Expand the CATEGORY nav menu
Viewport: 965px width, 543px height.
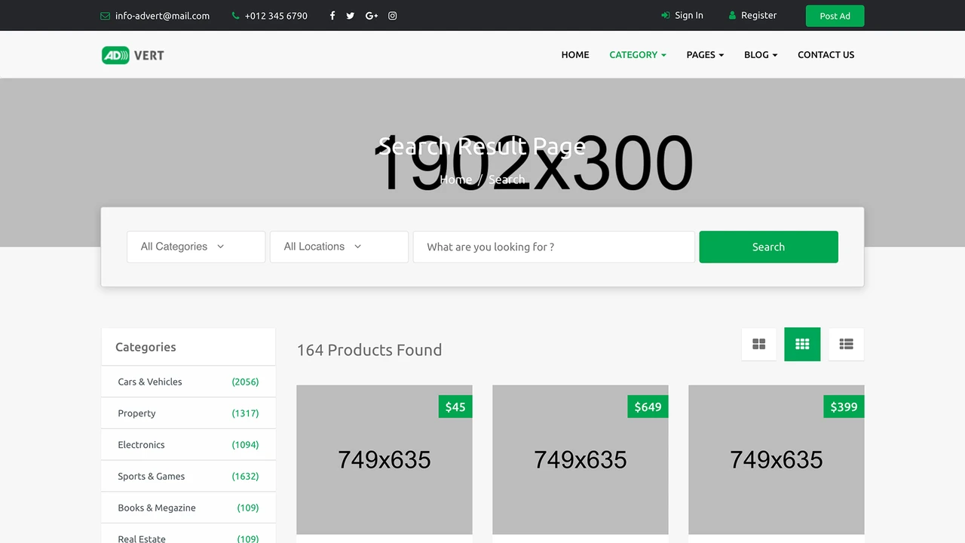(x=638, y=54)
